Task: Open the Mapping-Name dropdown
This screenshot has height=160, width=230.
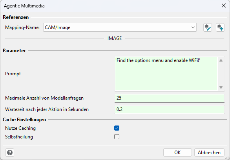Action: [x=120, y=27]
